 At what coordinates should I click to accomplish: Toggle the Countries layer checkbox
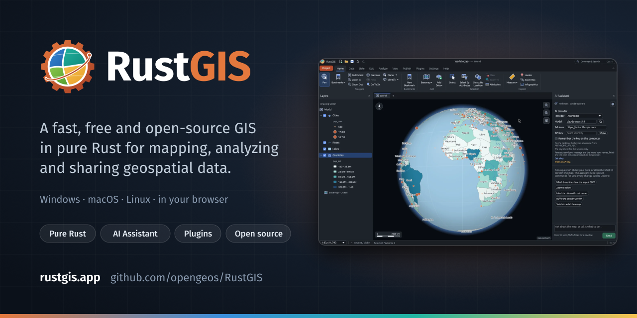(324, 155)
